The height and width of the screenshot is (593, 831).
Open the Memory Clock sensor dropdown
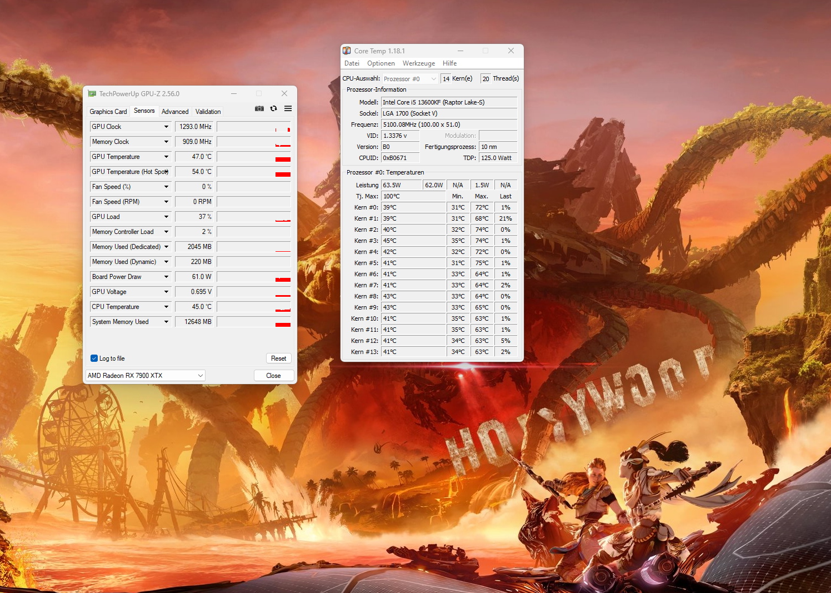click(166, 142)
